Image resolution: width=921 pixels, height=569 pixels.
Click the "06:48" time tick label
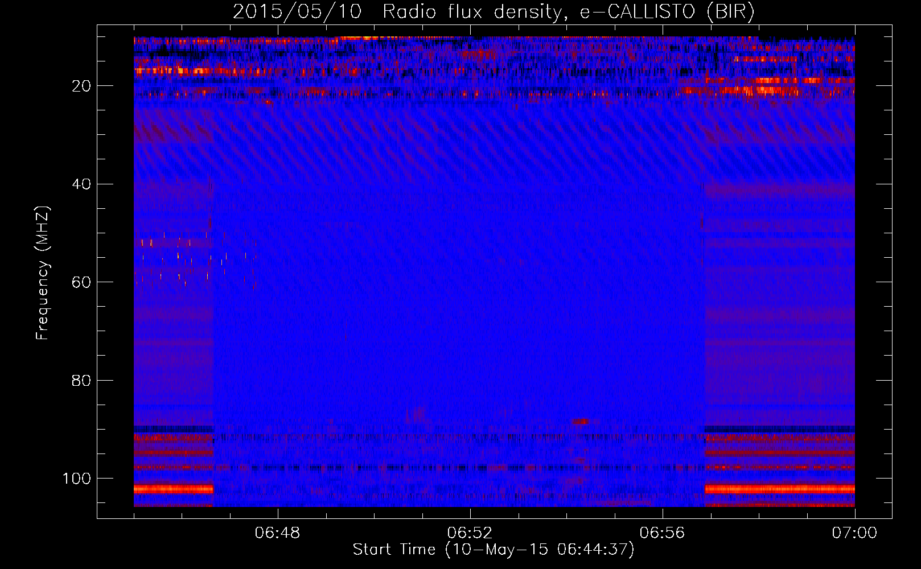coord(278,533)
